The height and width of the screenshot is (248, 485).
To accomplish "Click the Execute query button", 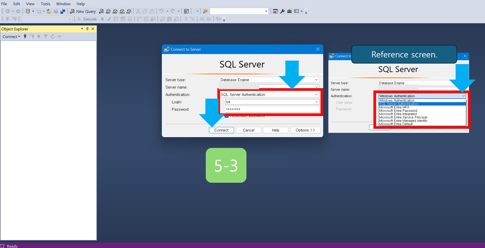I will 87,19.
